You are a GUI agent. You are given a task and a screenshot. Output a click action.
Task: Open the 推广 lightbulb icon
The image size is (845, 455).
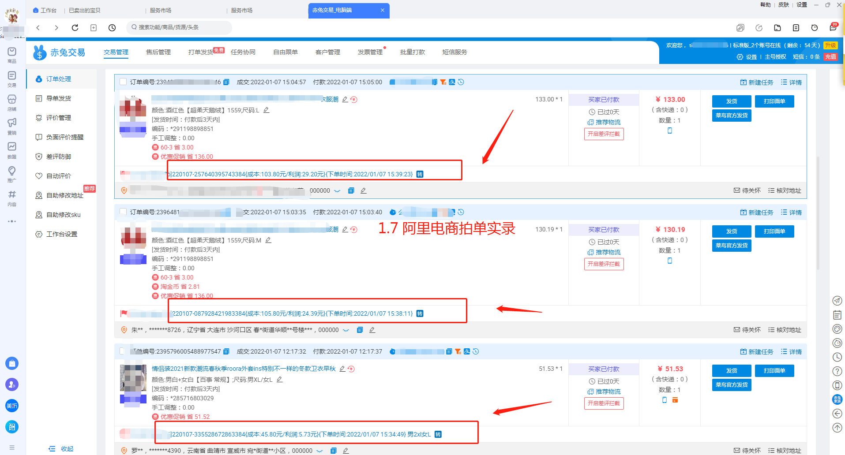click(x=12, y=174)
